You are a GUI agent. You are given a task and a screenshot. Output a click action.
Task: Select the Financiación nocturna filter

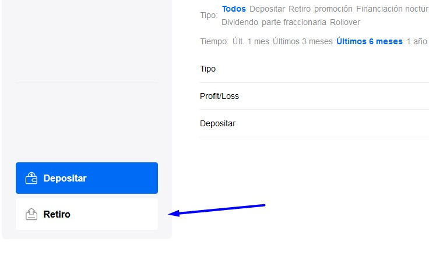coord(392,9)
